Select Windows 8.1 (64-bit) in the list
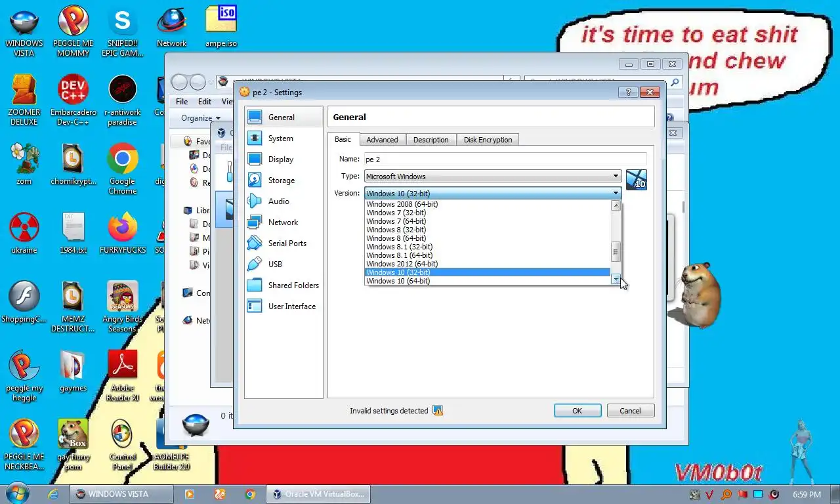The height and width of the screenshot is (504, 840). pos(488,255)
